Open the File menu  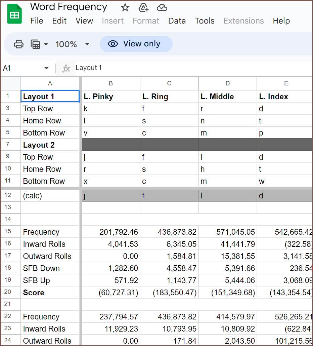tap(37, 21)
